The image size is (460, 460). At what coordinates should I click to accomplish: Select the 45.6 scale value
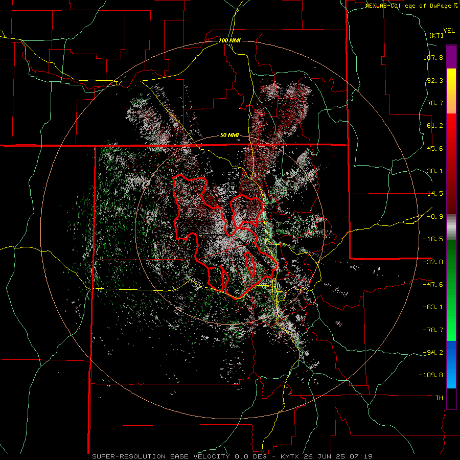point(435,148)
